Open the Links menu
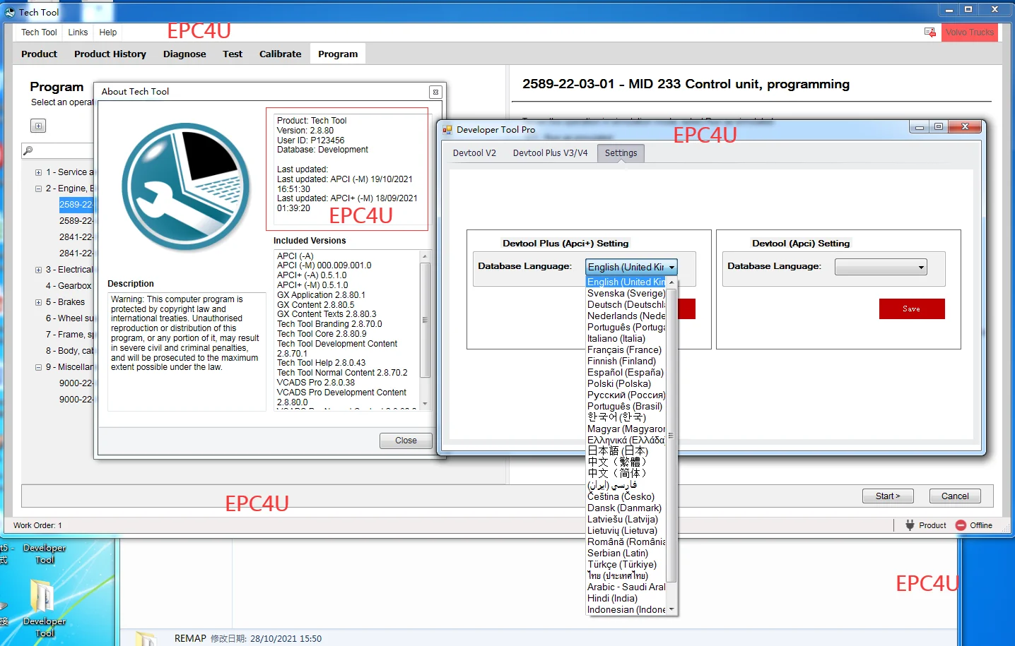 click(x=78, y=32)
